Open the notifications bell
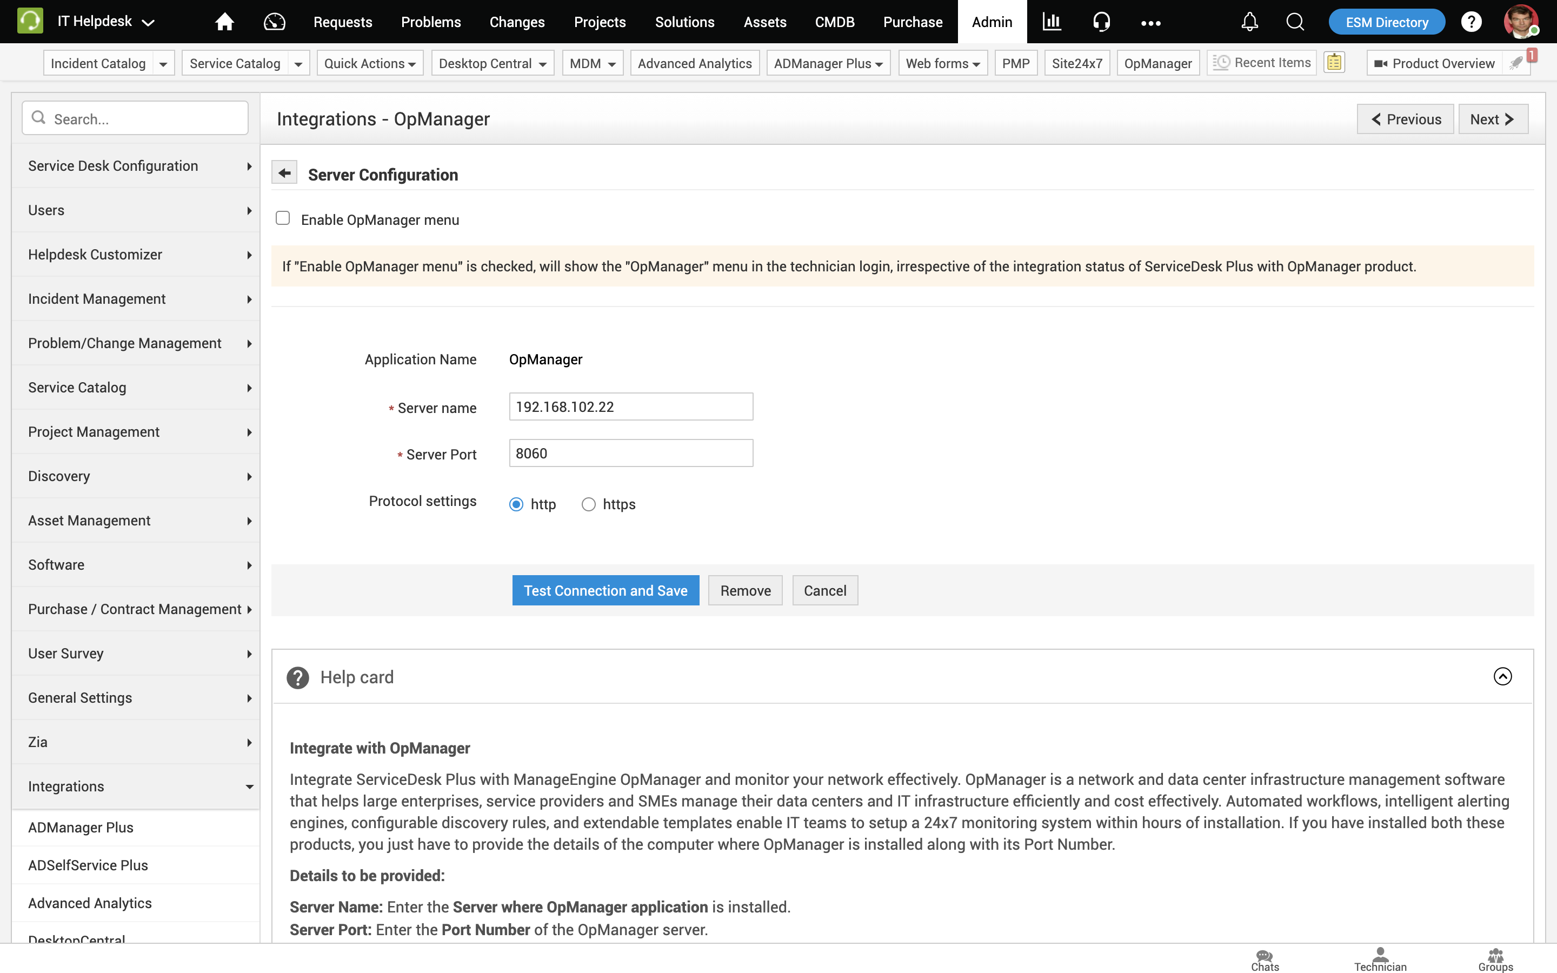The image size is (1557, 973). coord(1249,22)
